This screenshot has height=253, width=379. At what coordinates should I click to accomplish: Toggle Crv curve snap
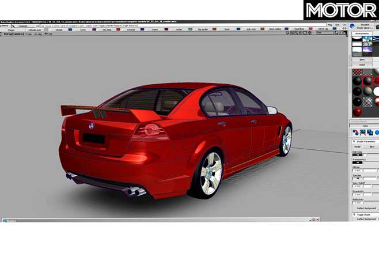pos(344,25)
